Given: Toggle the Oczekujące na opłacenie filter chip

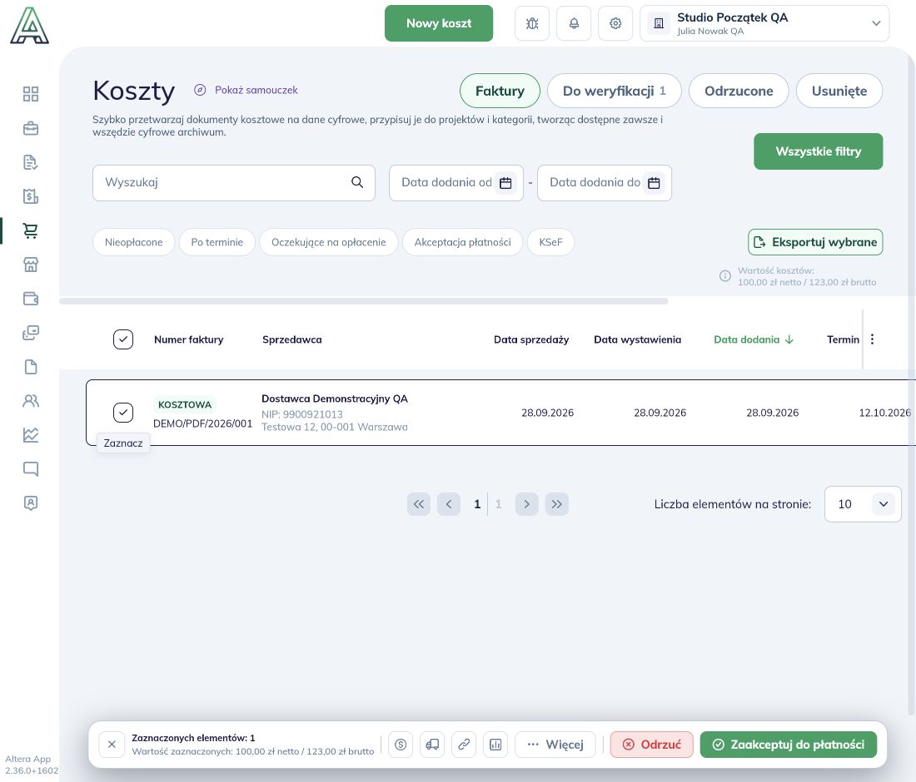Looking at the screenshot, I should [x=329, y=242].
